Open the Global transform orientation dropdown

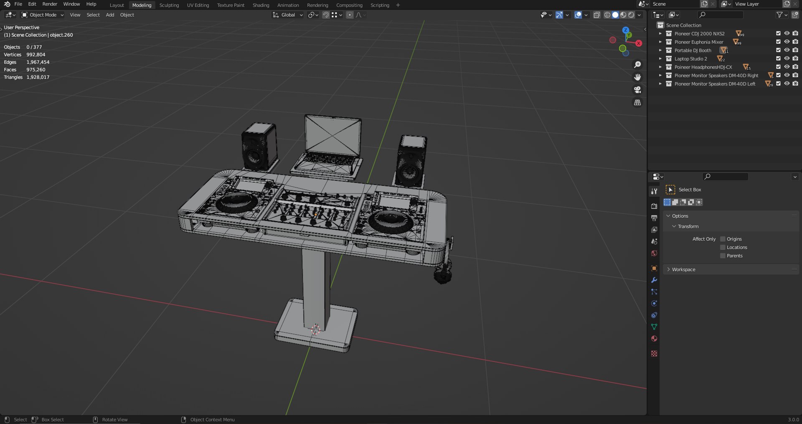pos(288,15)
